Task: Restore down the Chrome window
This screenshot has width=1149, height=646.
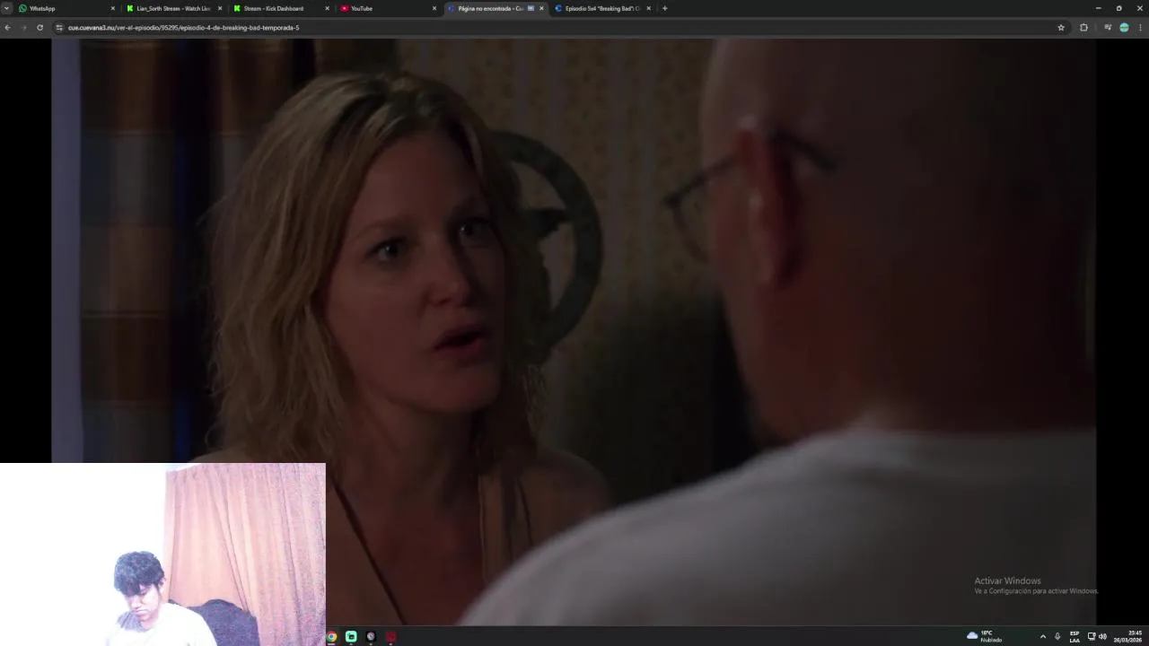Action: pos(1118,8)
